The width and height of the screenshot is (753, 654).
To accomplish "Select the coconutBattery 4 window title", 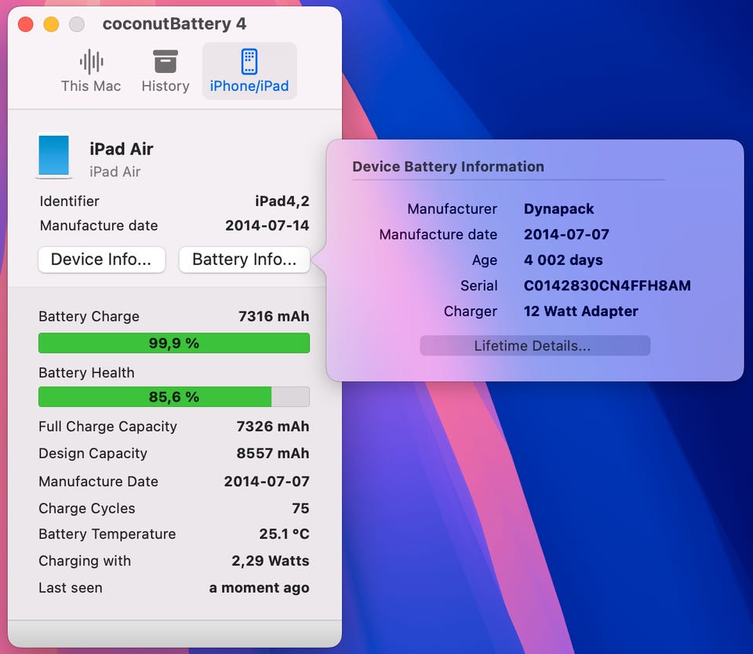I will coord(174,24).
